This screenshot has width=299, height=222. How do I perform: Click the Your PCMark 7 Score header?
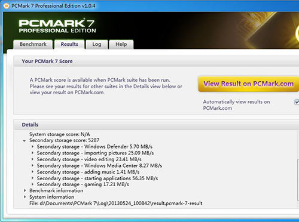pyautogui.click(x=156, y=61)
